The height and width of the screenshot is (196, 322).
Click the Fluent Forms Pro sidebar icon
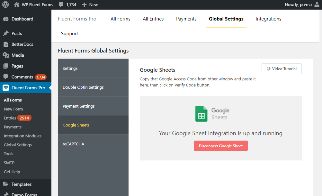[x=6, y=88]
